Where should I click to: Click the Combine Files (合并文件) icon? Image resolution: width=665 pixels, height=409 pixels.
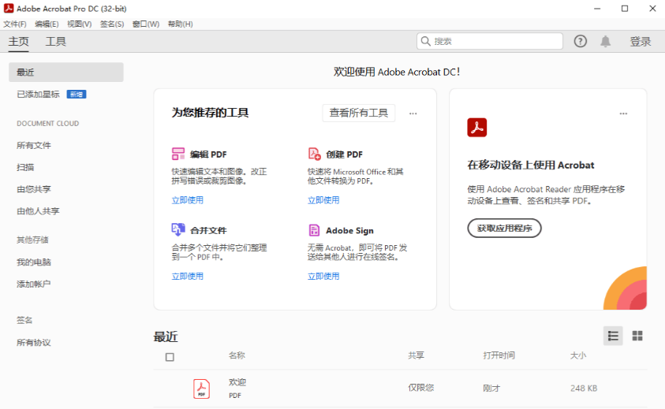click(178, 230)
